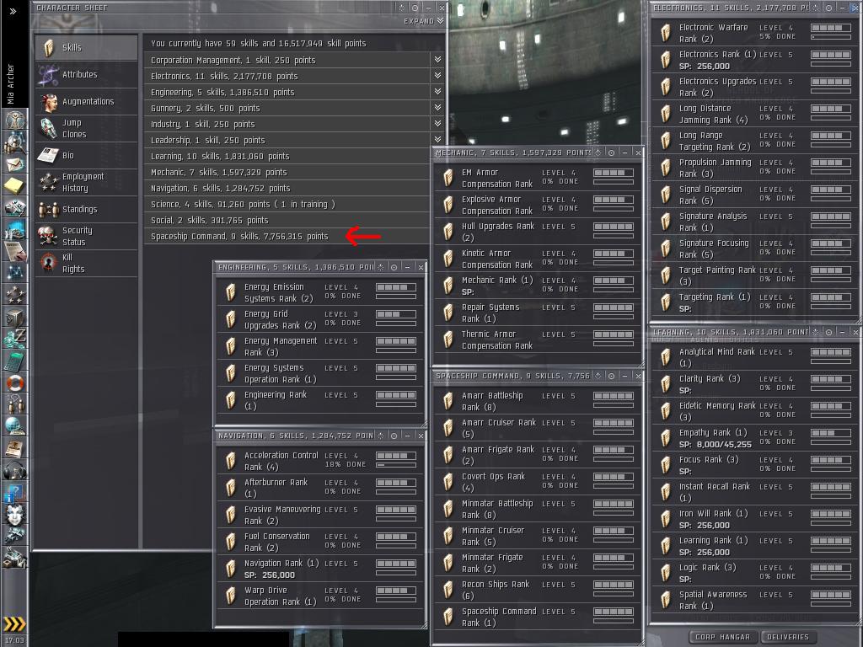The image size is (863, 647).
Task: Toggle pin on the Engineering skills window
Action: (394, 267)
